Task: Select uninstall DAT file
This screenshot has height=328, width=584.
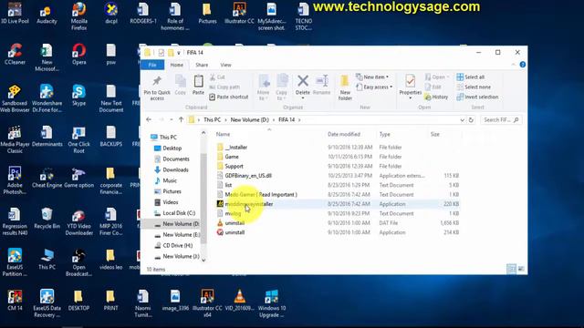Action: tap(235, 222)
